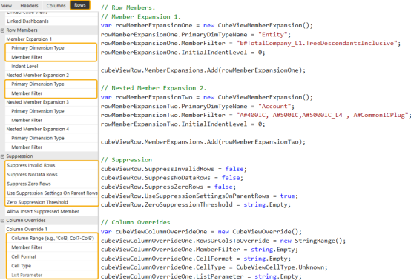The image size is (411, 280).
Task: Select Member Expansion 1 row
Action: (x=51, y=39)
